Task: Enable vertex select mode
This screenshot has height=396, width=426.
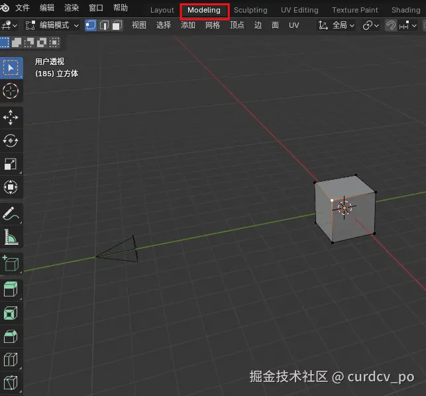Action: 91,26
